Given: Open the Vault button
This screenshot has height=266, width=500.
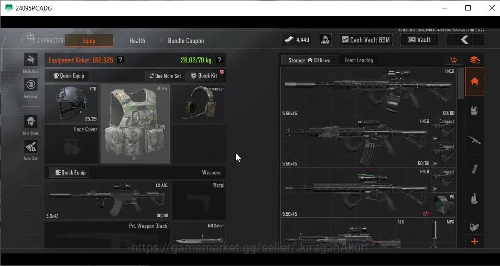Looking at the screenshot, I should pyautogui.click(x=419, y=40).
